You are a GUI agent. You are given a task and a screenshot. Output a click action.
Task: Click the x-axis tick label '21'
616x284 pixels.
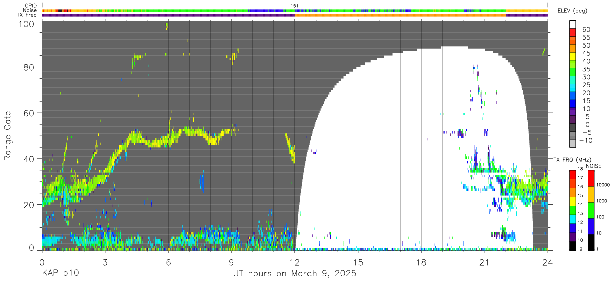pos(485,262)
